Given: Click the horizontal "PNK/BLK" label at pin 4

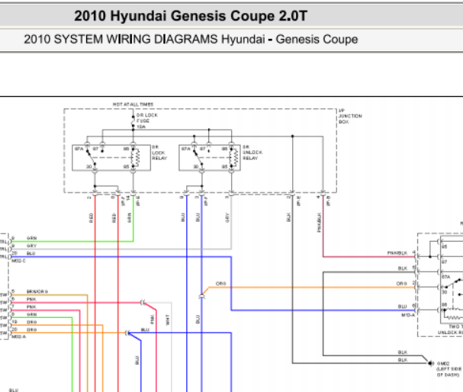Looking at the screenshot, I should 397,253.
